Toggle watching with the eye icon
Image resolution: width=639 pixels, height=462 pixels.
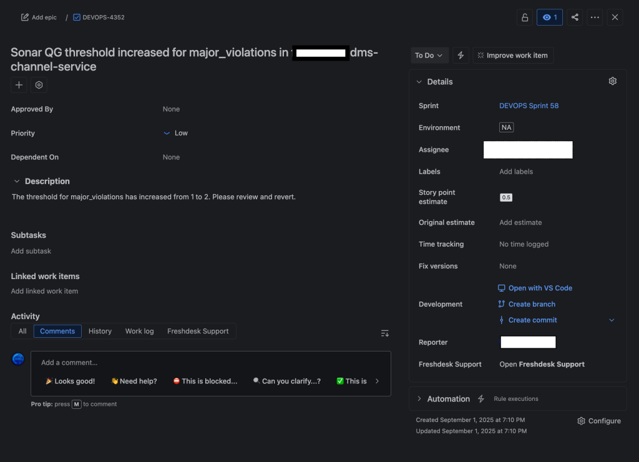[550, 17]
